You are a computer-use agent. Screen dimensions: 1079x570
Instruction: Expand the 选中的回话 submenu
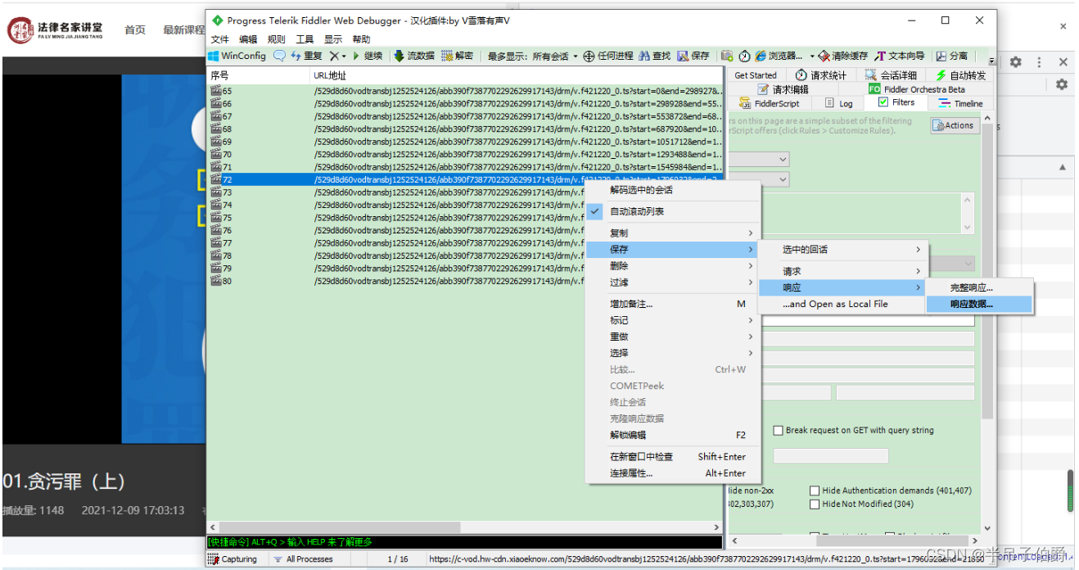point(842,250)
